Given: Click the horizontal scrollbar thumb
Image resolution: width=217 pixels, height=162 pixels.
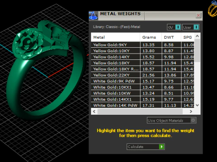Looking at the screenshot, I should coord(140,112).
